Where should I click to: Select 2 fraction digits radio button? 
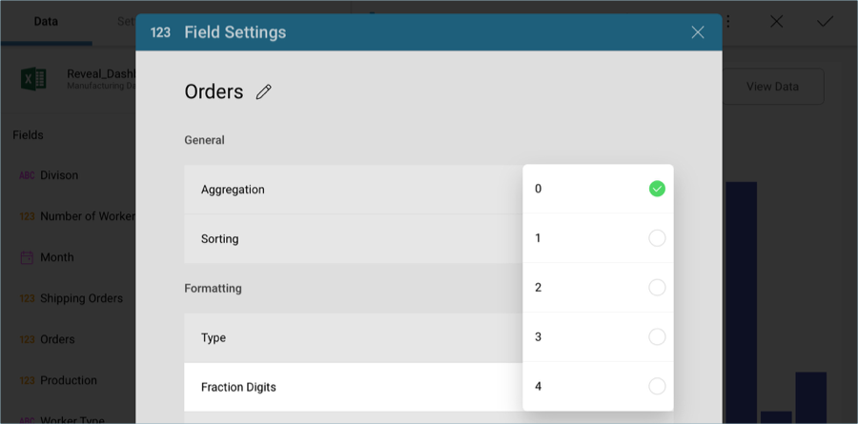click(657, 288)
